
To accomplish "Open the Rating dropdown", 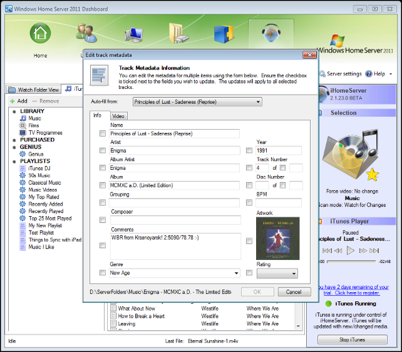I will 277,274.
